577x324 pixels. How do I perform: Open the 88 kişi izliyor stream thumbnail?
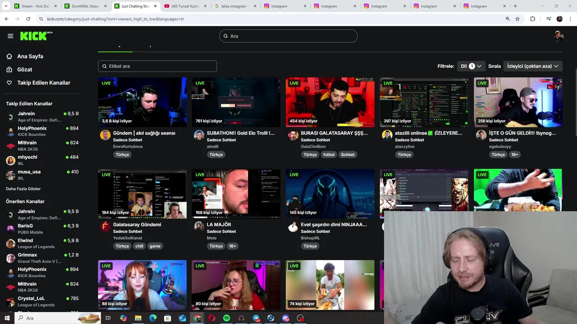click(142, 285)
